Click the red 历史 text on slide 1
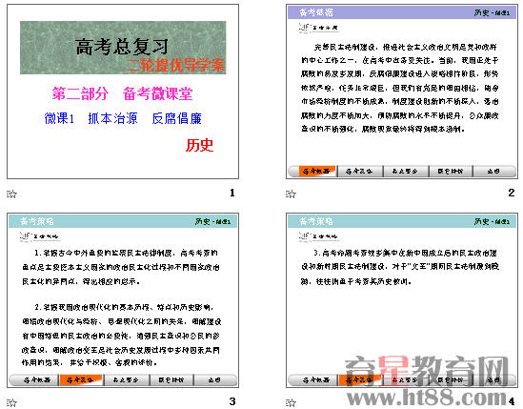 coord(199,145)
